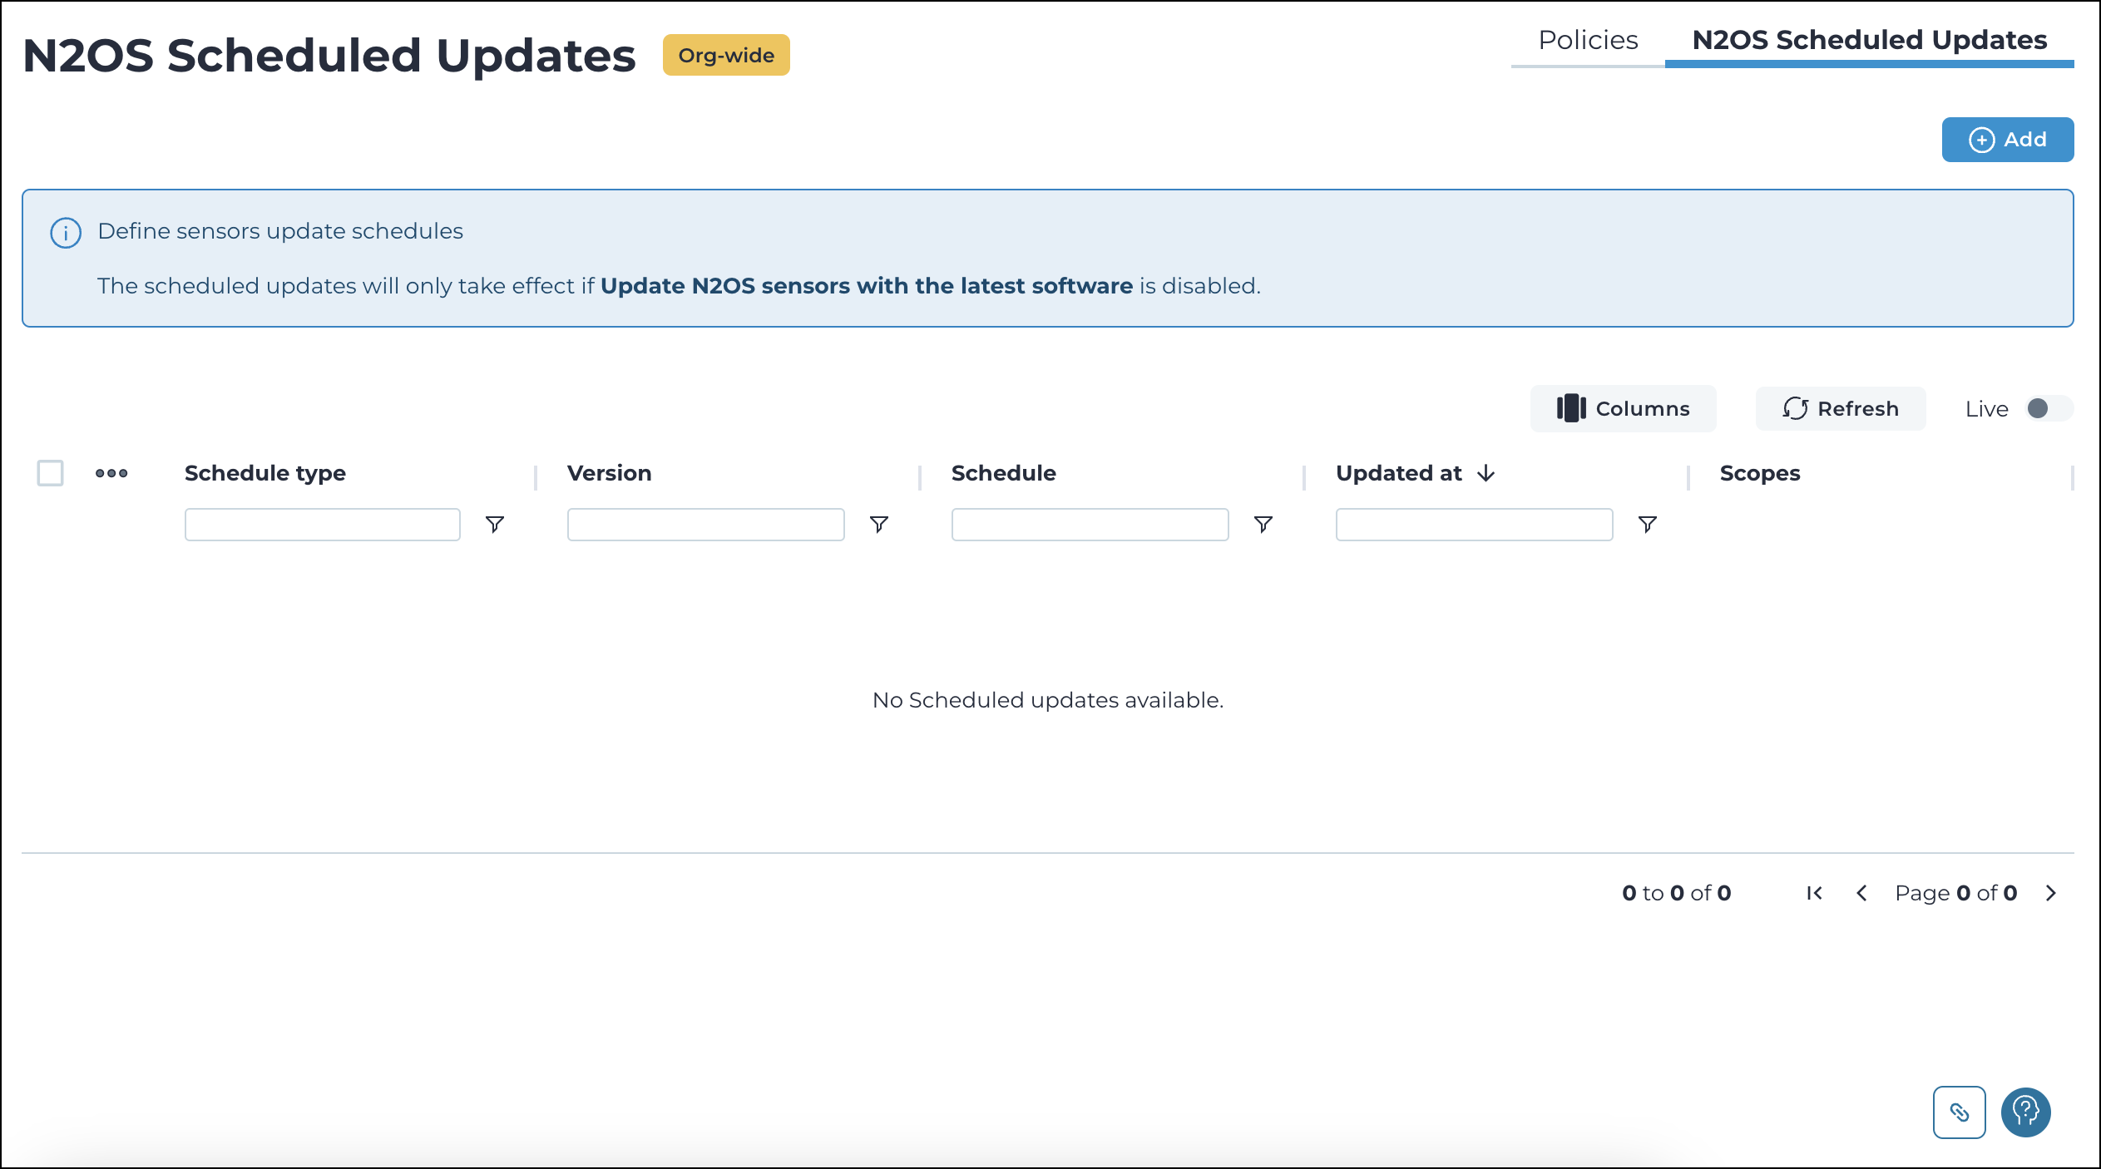Click the 'Page 0 of 0' indicator

pos(1956,893)
